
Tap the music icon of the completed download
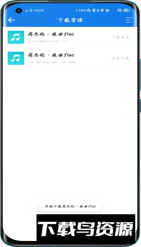(x=16, y=37)
